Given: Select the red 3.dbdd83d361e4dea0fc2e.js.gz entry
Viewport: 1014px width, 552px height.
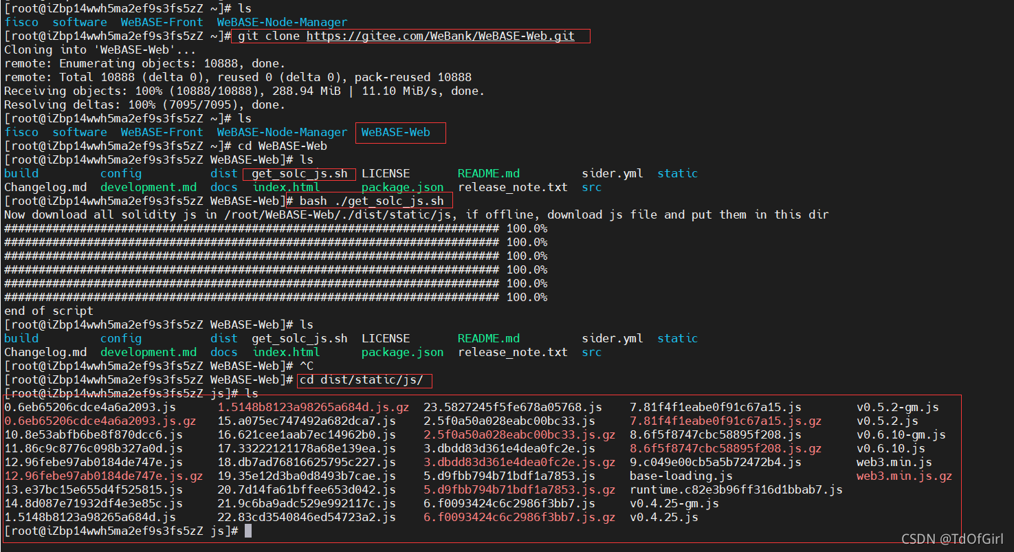Looking at the screenshot, I should coord(520,462).
